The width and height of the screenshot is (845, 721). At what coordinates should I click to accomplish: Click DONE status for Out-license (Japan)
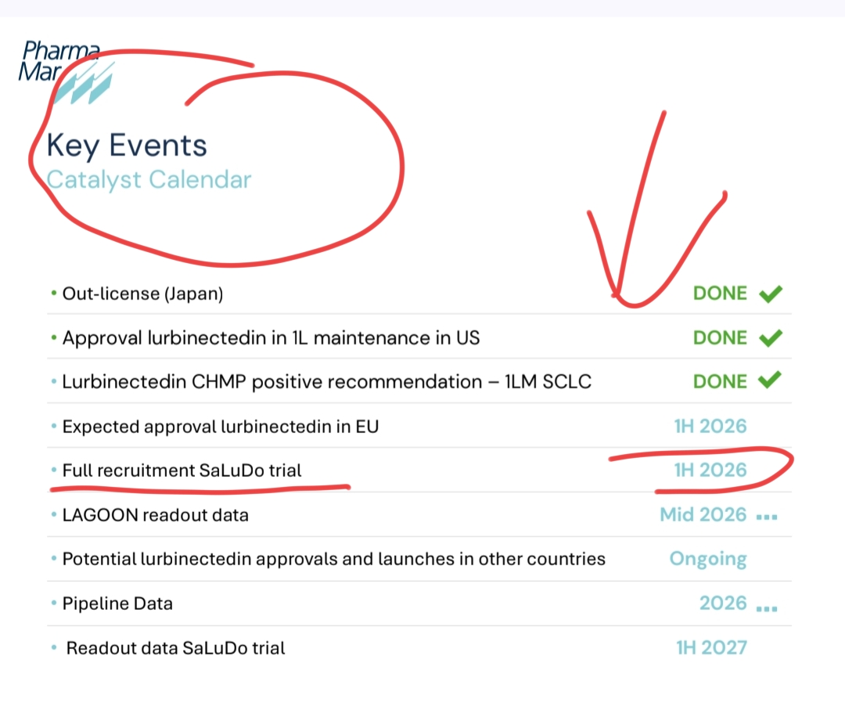tap(720, 294)
